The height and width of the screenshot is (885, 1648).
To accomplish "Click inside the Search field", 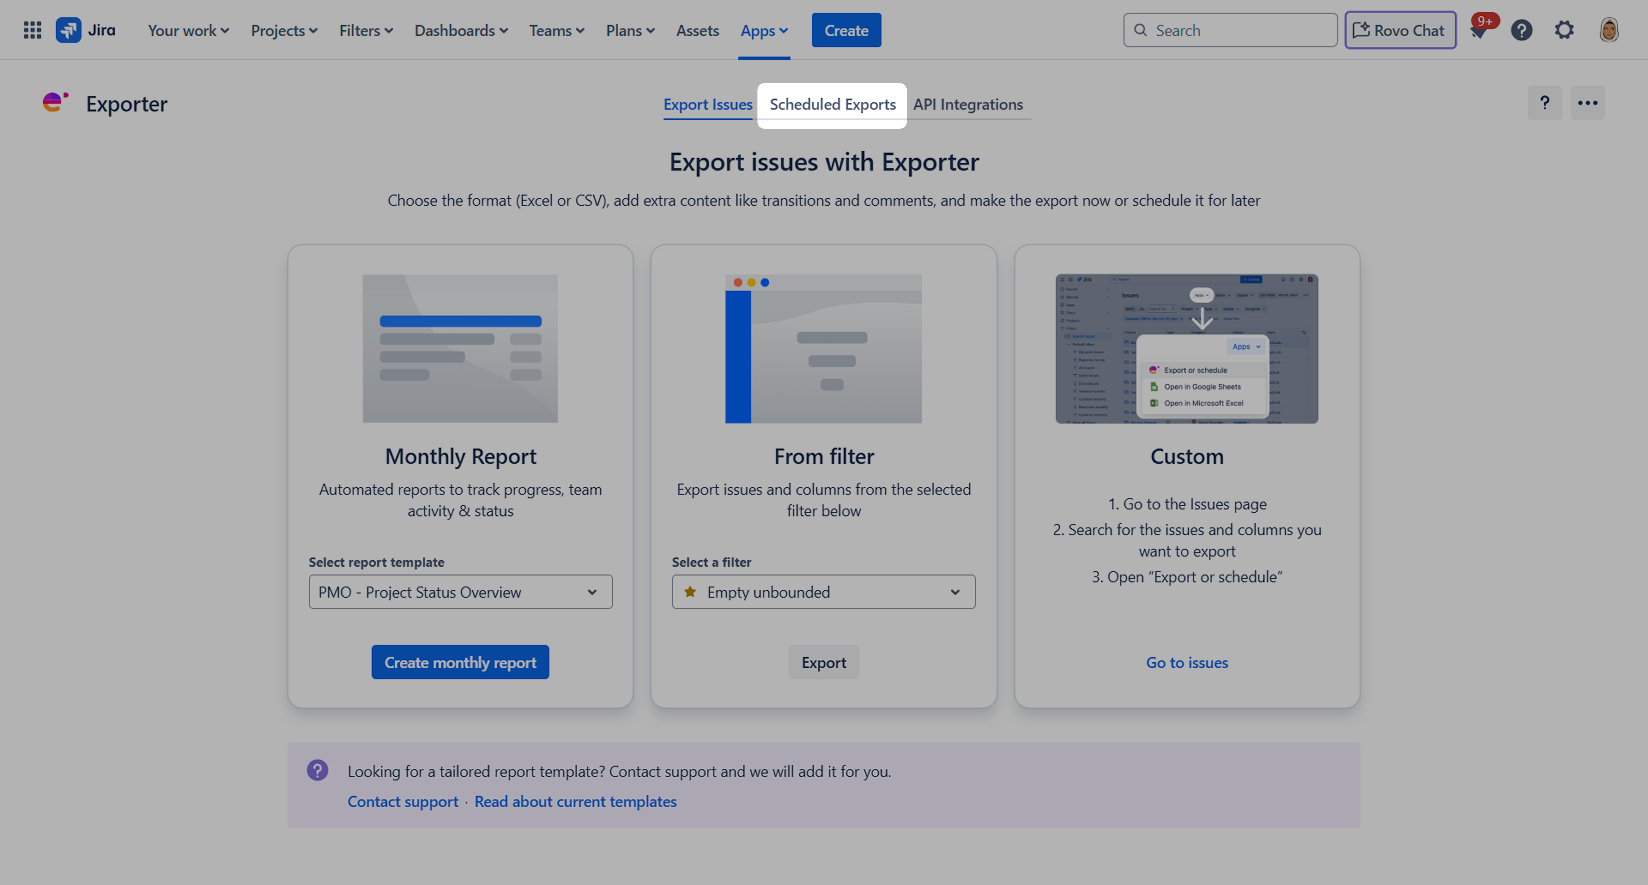I will point(1228,29).
